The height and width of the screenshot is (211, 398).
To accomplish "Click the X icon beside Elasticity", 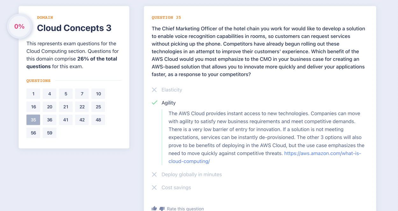I will click(x=154, y=90).
